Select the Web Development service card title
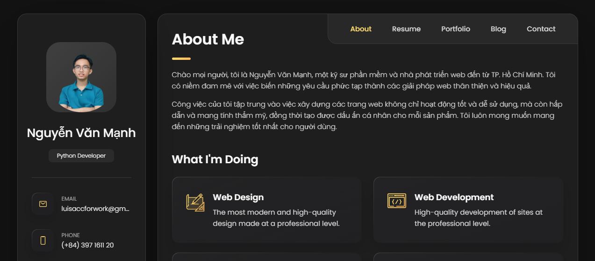 454,197
